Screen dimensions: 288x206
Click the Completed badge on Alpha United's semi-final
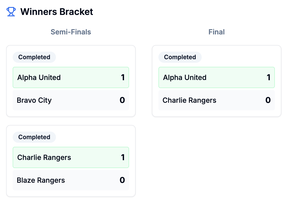tap(34, 57)
